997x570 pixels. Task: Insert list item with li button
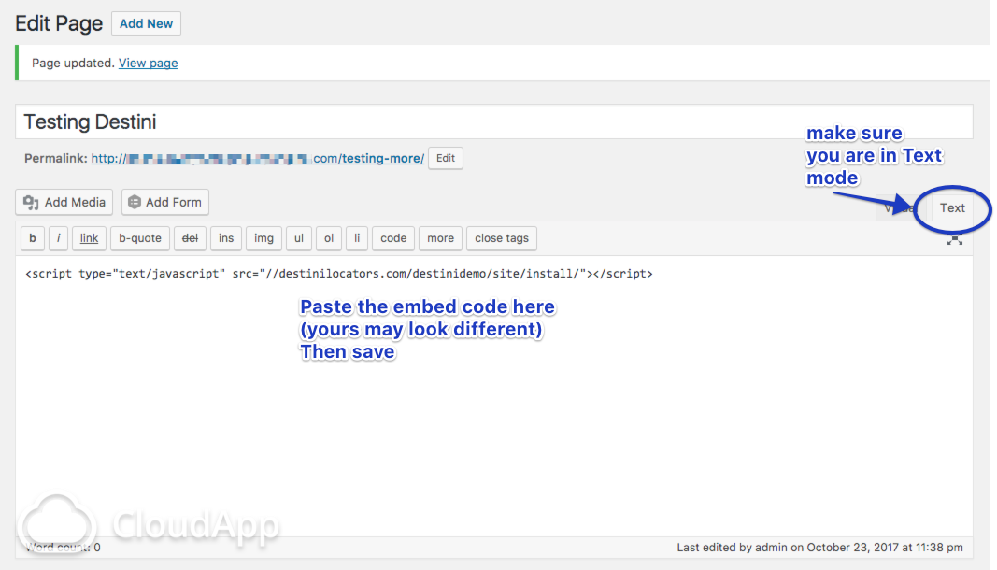point(357,238)
